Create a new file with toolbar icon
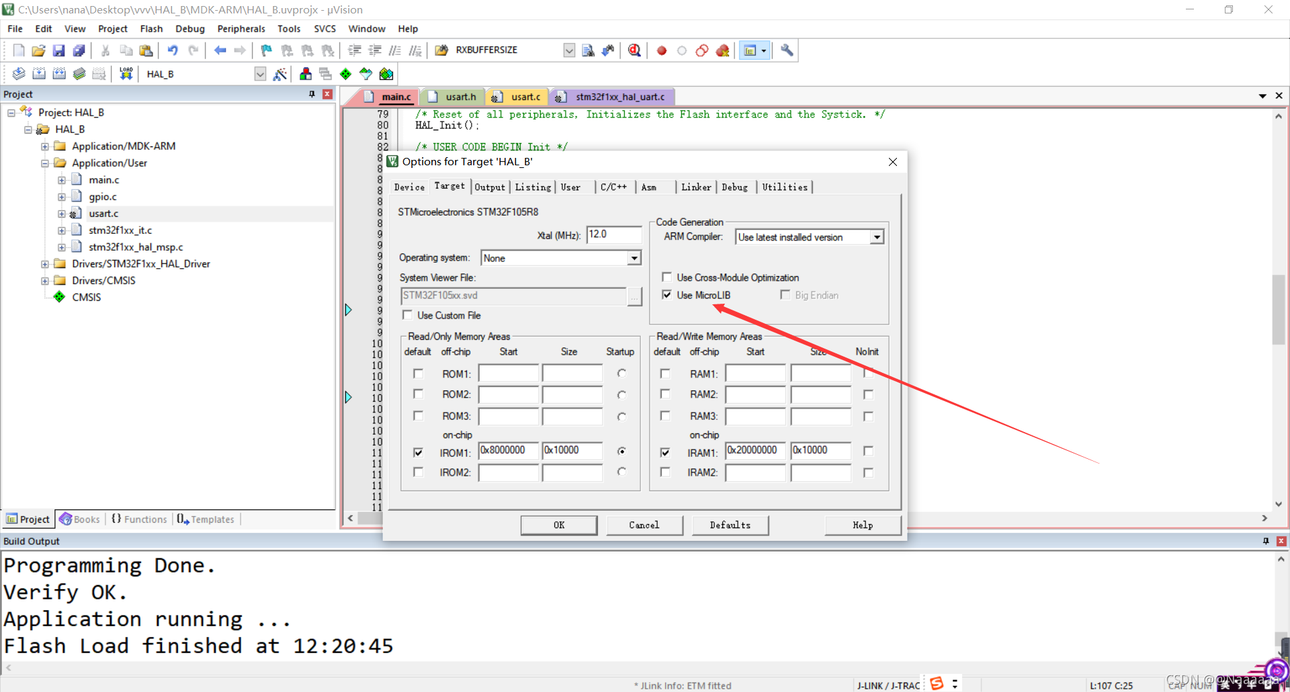 (x=19, y=50)
